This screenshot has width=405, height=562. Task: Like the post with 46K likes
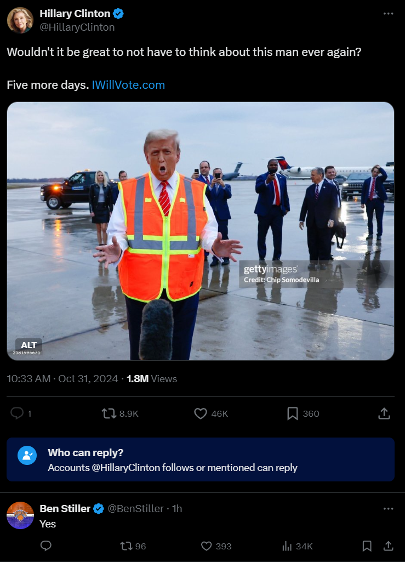tap(201, 413)
